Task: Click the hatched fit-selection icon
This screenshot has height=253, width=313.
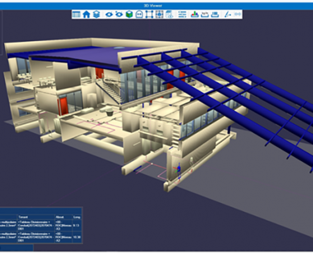Action: coord(159,15)
